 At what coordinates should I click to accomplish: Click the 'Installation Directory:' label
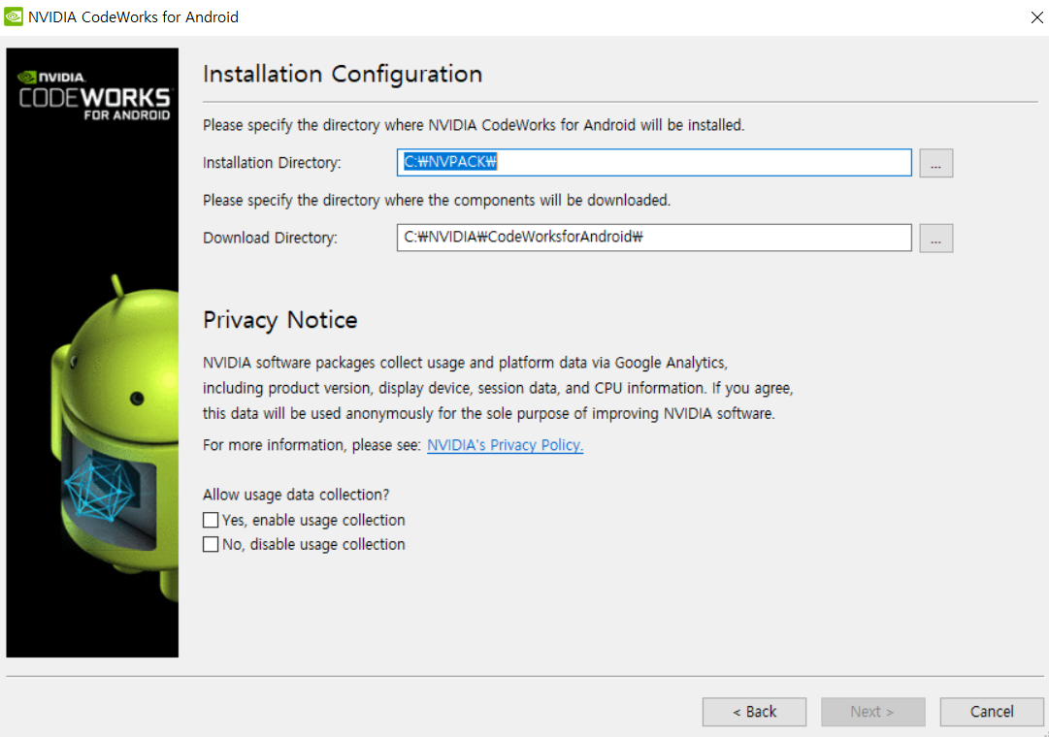pos(272,163)
